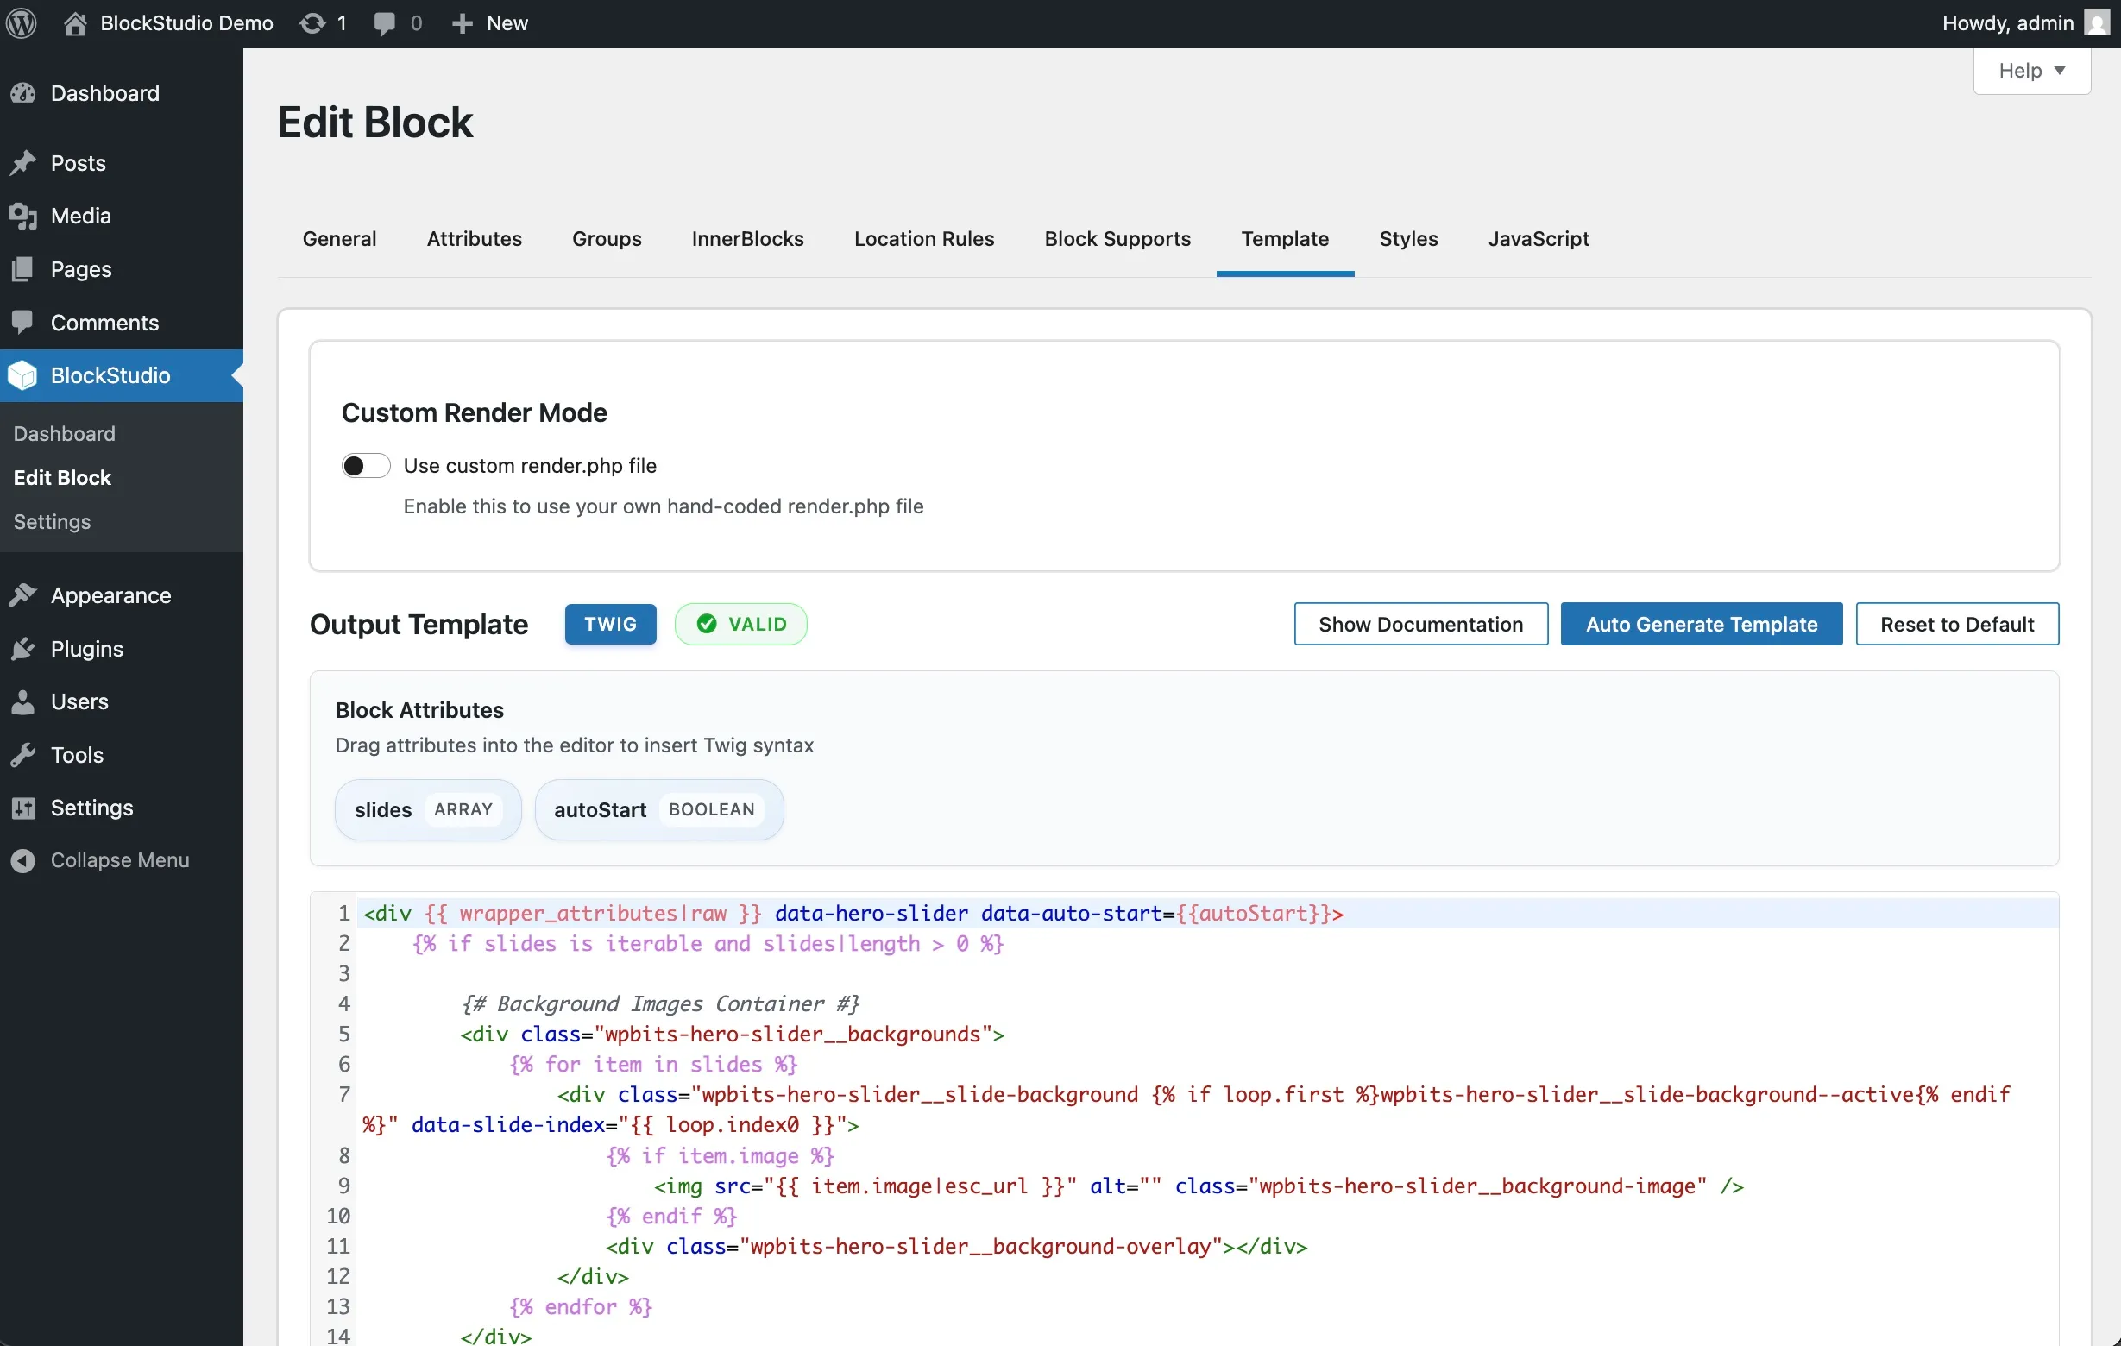Click the Media icon in sidebar
The image size is (2121, 1346).
(x=23, y=216)
